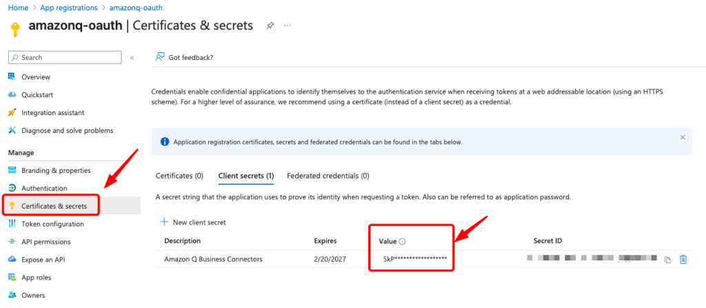Open Overview in the sidebar
The image size is (706, 308).
36,76
